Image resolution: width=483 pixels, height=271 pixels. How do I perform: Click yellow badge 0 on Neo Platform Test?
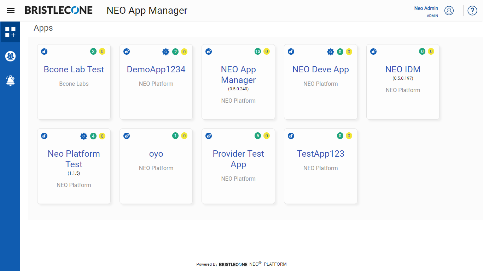click(x=102, y=136)
